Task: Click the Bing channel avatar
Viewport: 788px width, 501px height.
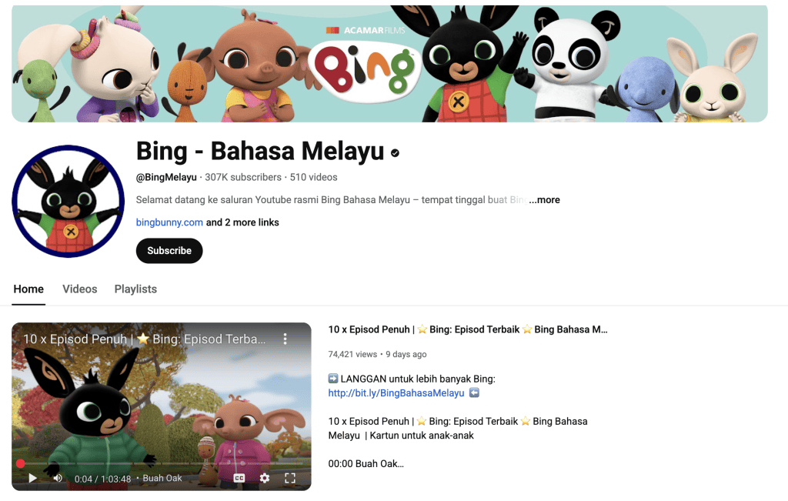Action: tap(68, 201)
